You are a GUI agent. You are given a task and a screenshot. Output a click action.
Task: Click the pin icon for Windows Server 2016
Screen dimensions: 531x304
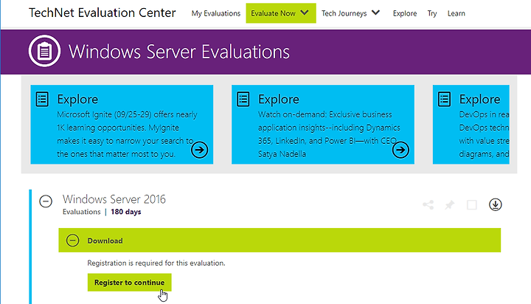[x=450, y=204]
